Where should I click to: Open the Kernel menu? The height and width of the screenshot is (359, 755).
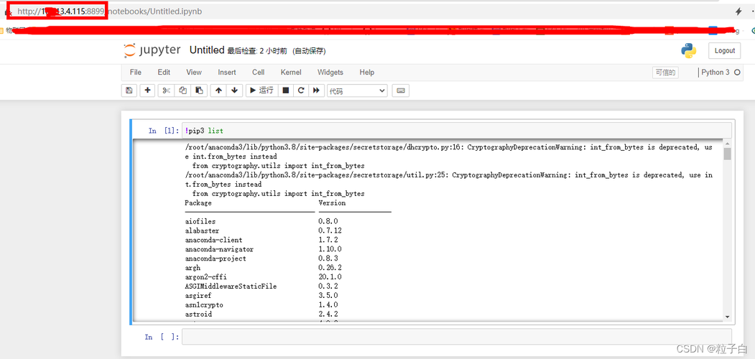291,73
